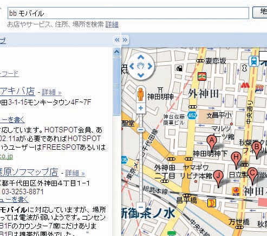Image resolution: width=267 pixels, height=236 pixels.
Task: Expand the side panel with right double arrow
Action: point(125,40)
